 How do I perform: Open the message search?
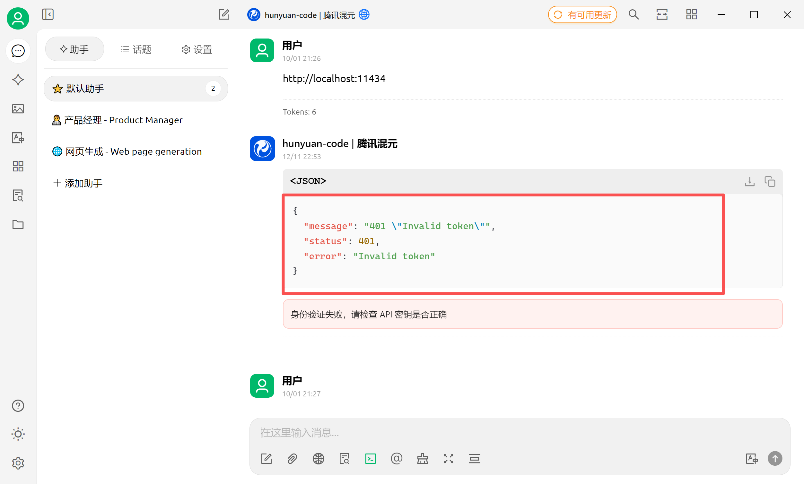(x=634, y=14)
